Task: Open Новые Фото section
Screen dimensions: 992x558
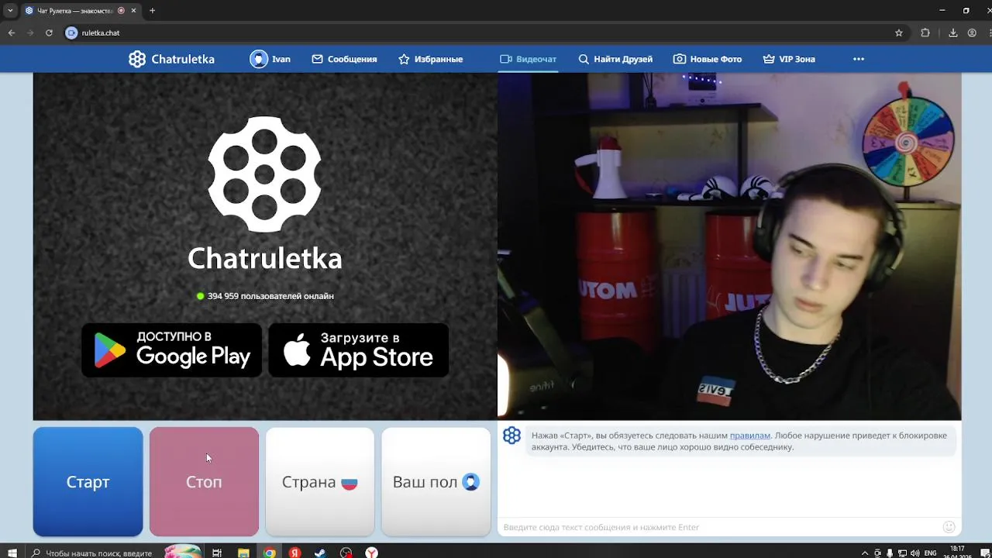Action: point(708,59)
